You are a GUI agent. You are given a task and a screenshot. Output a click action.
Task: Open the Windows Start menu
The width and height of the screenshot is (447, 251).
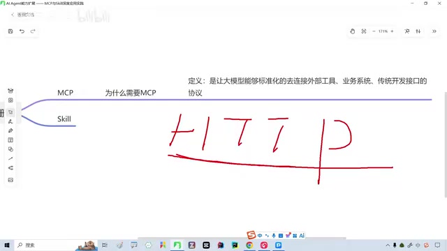[7, 245]
